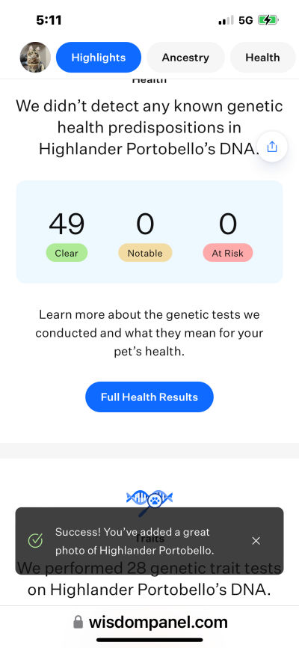Viewport: 299px width, 648px height.
Task: Tap the lock icon beside wisdompanel.com
Action: pyautogui.click(x=78, y=622)
